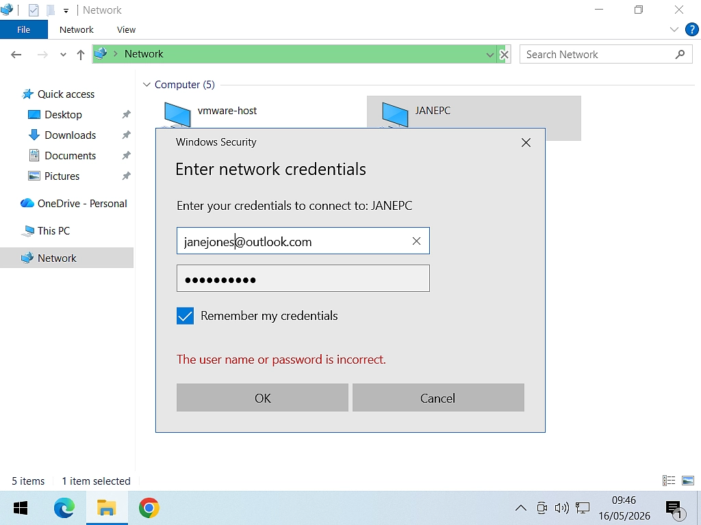Viewport: 701px width, 525px height.
Task: Open the volume control
Action: point(561,508)
